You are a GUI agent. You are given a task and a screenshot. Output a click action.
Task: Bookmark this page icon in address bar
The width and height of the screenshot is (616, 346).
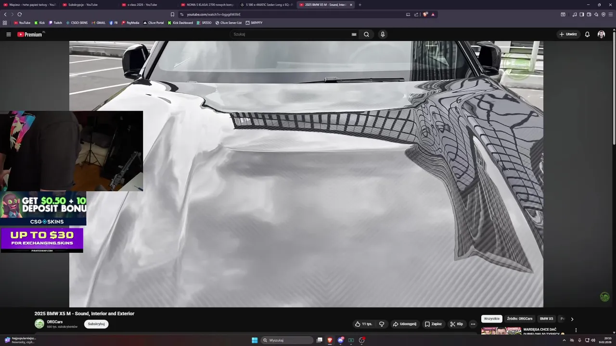pos(172,14)
